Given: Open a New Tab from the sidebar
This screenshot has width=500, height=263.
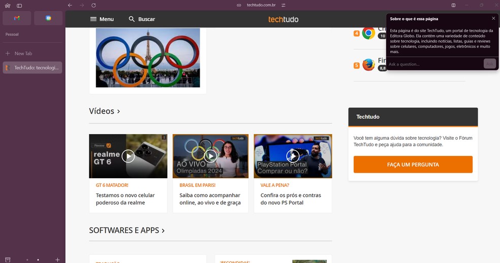Looking at the screenshot, I should pyautogui.click(x=33, y=53).
